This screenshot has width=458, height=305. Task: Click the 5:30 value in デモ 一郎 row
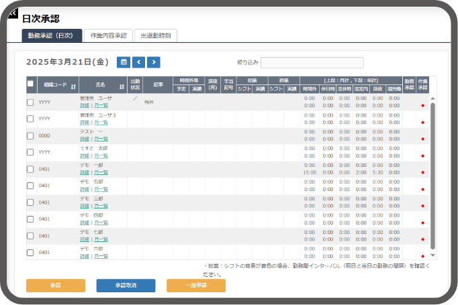(377, 173)
